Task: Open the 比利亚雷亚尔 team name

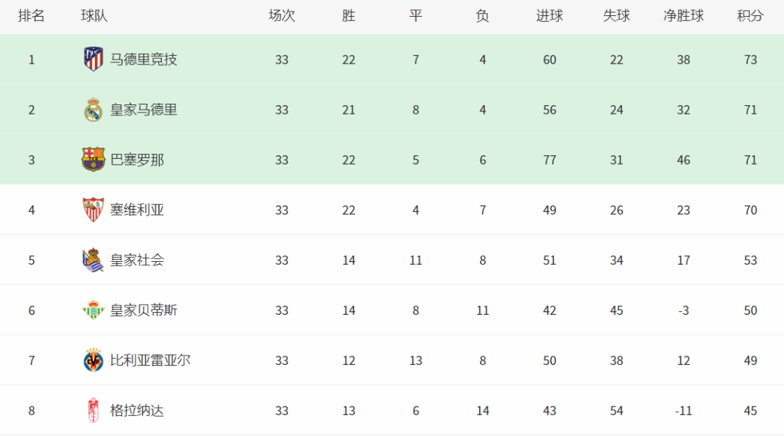Action: (x=150, y=360)
